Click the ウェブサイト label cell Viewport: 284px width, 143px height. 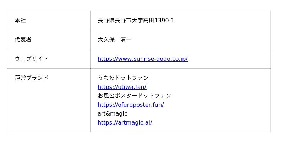(x=31, y=59)
